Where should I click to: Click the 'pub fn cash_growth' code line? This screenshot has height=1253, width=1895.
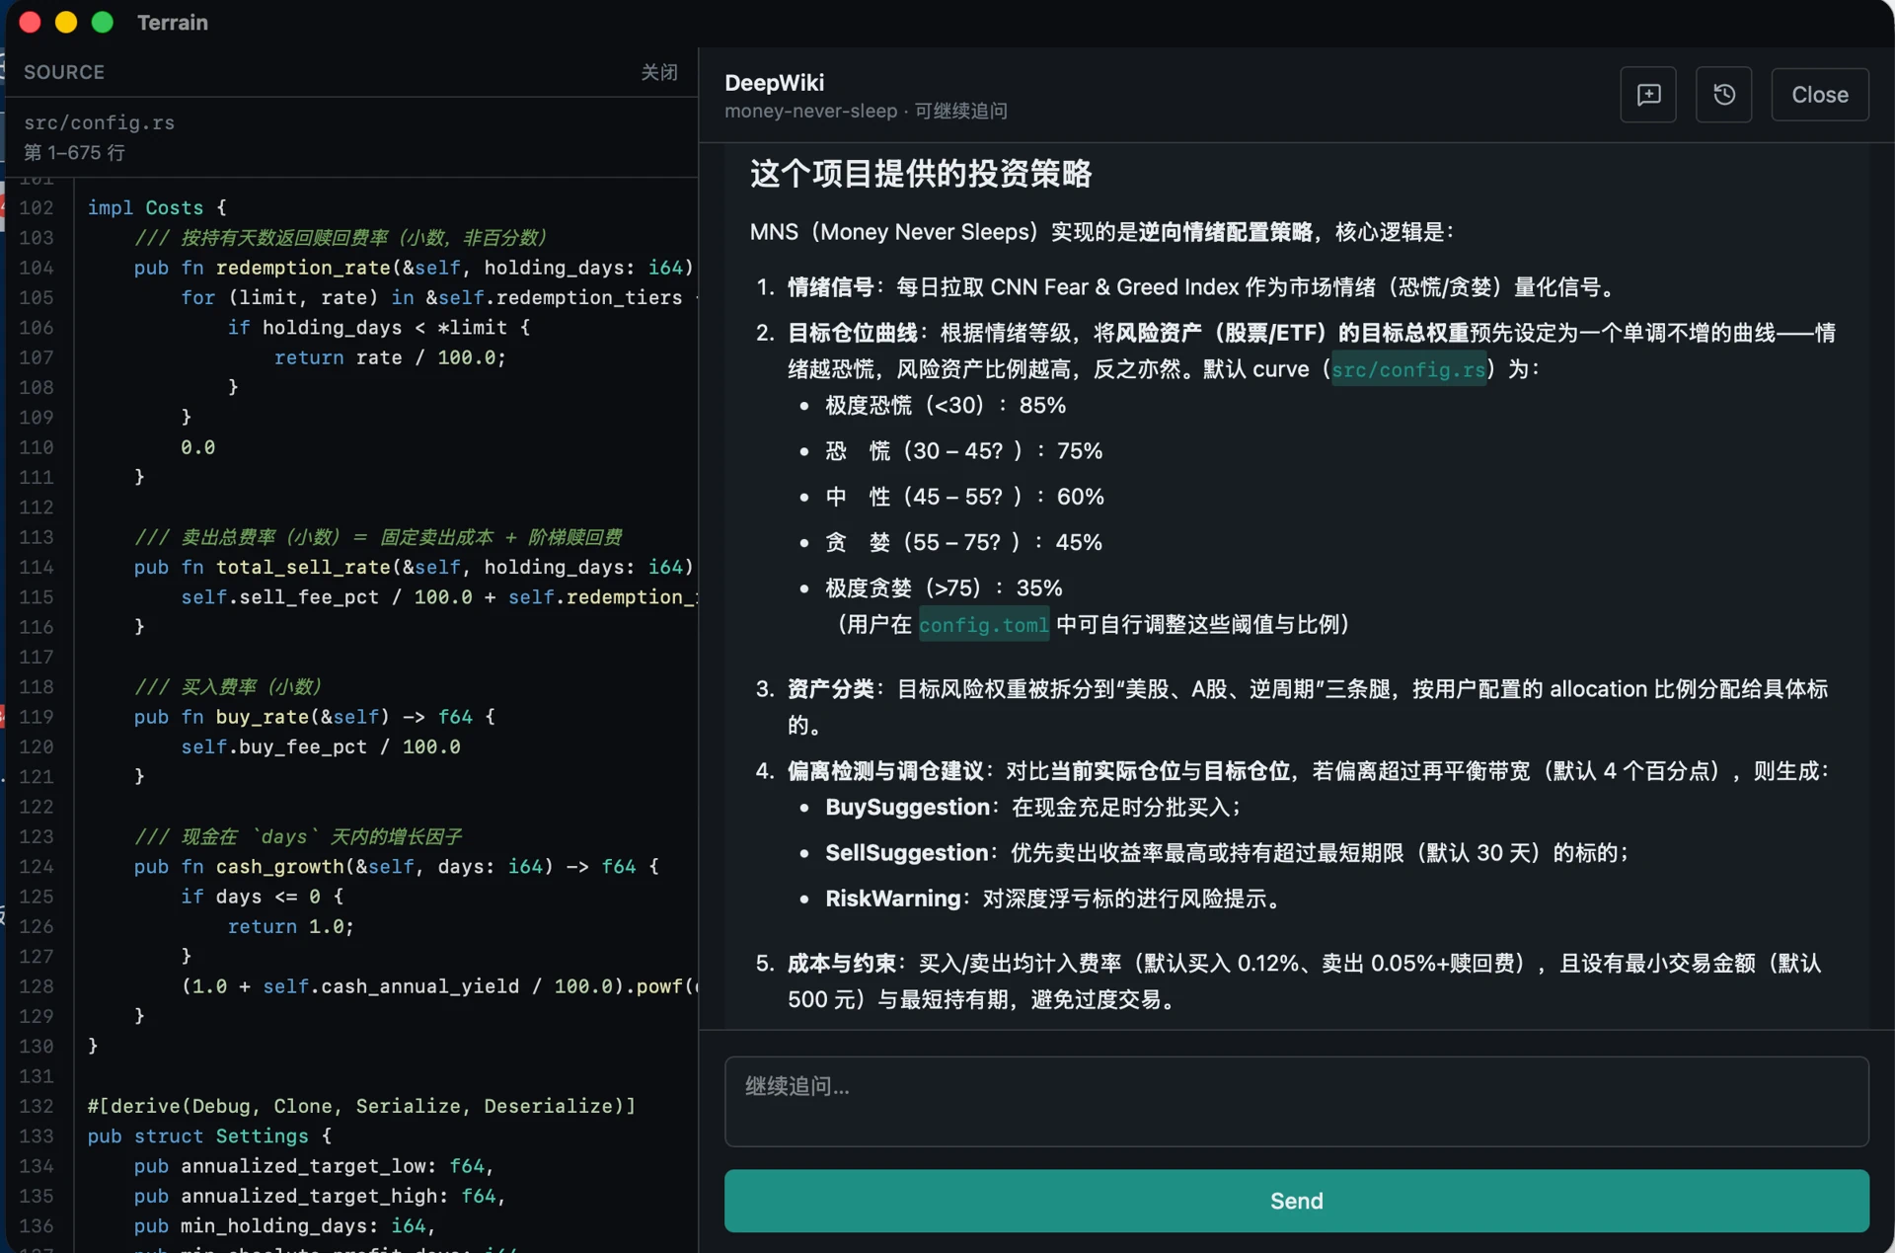[x=397, y=867]
